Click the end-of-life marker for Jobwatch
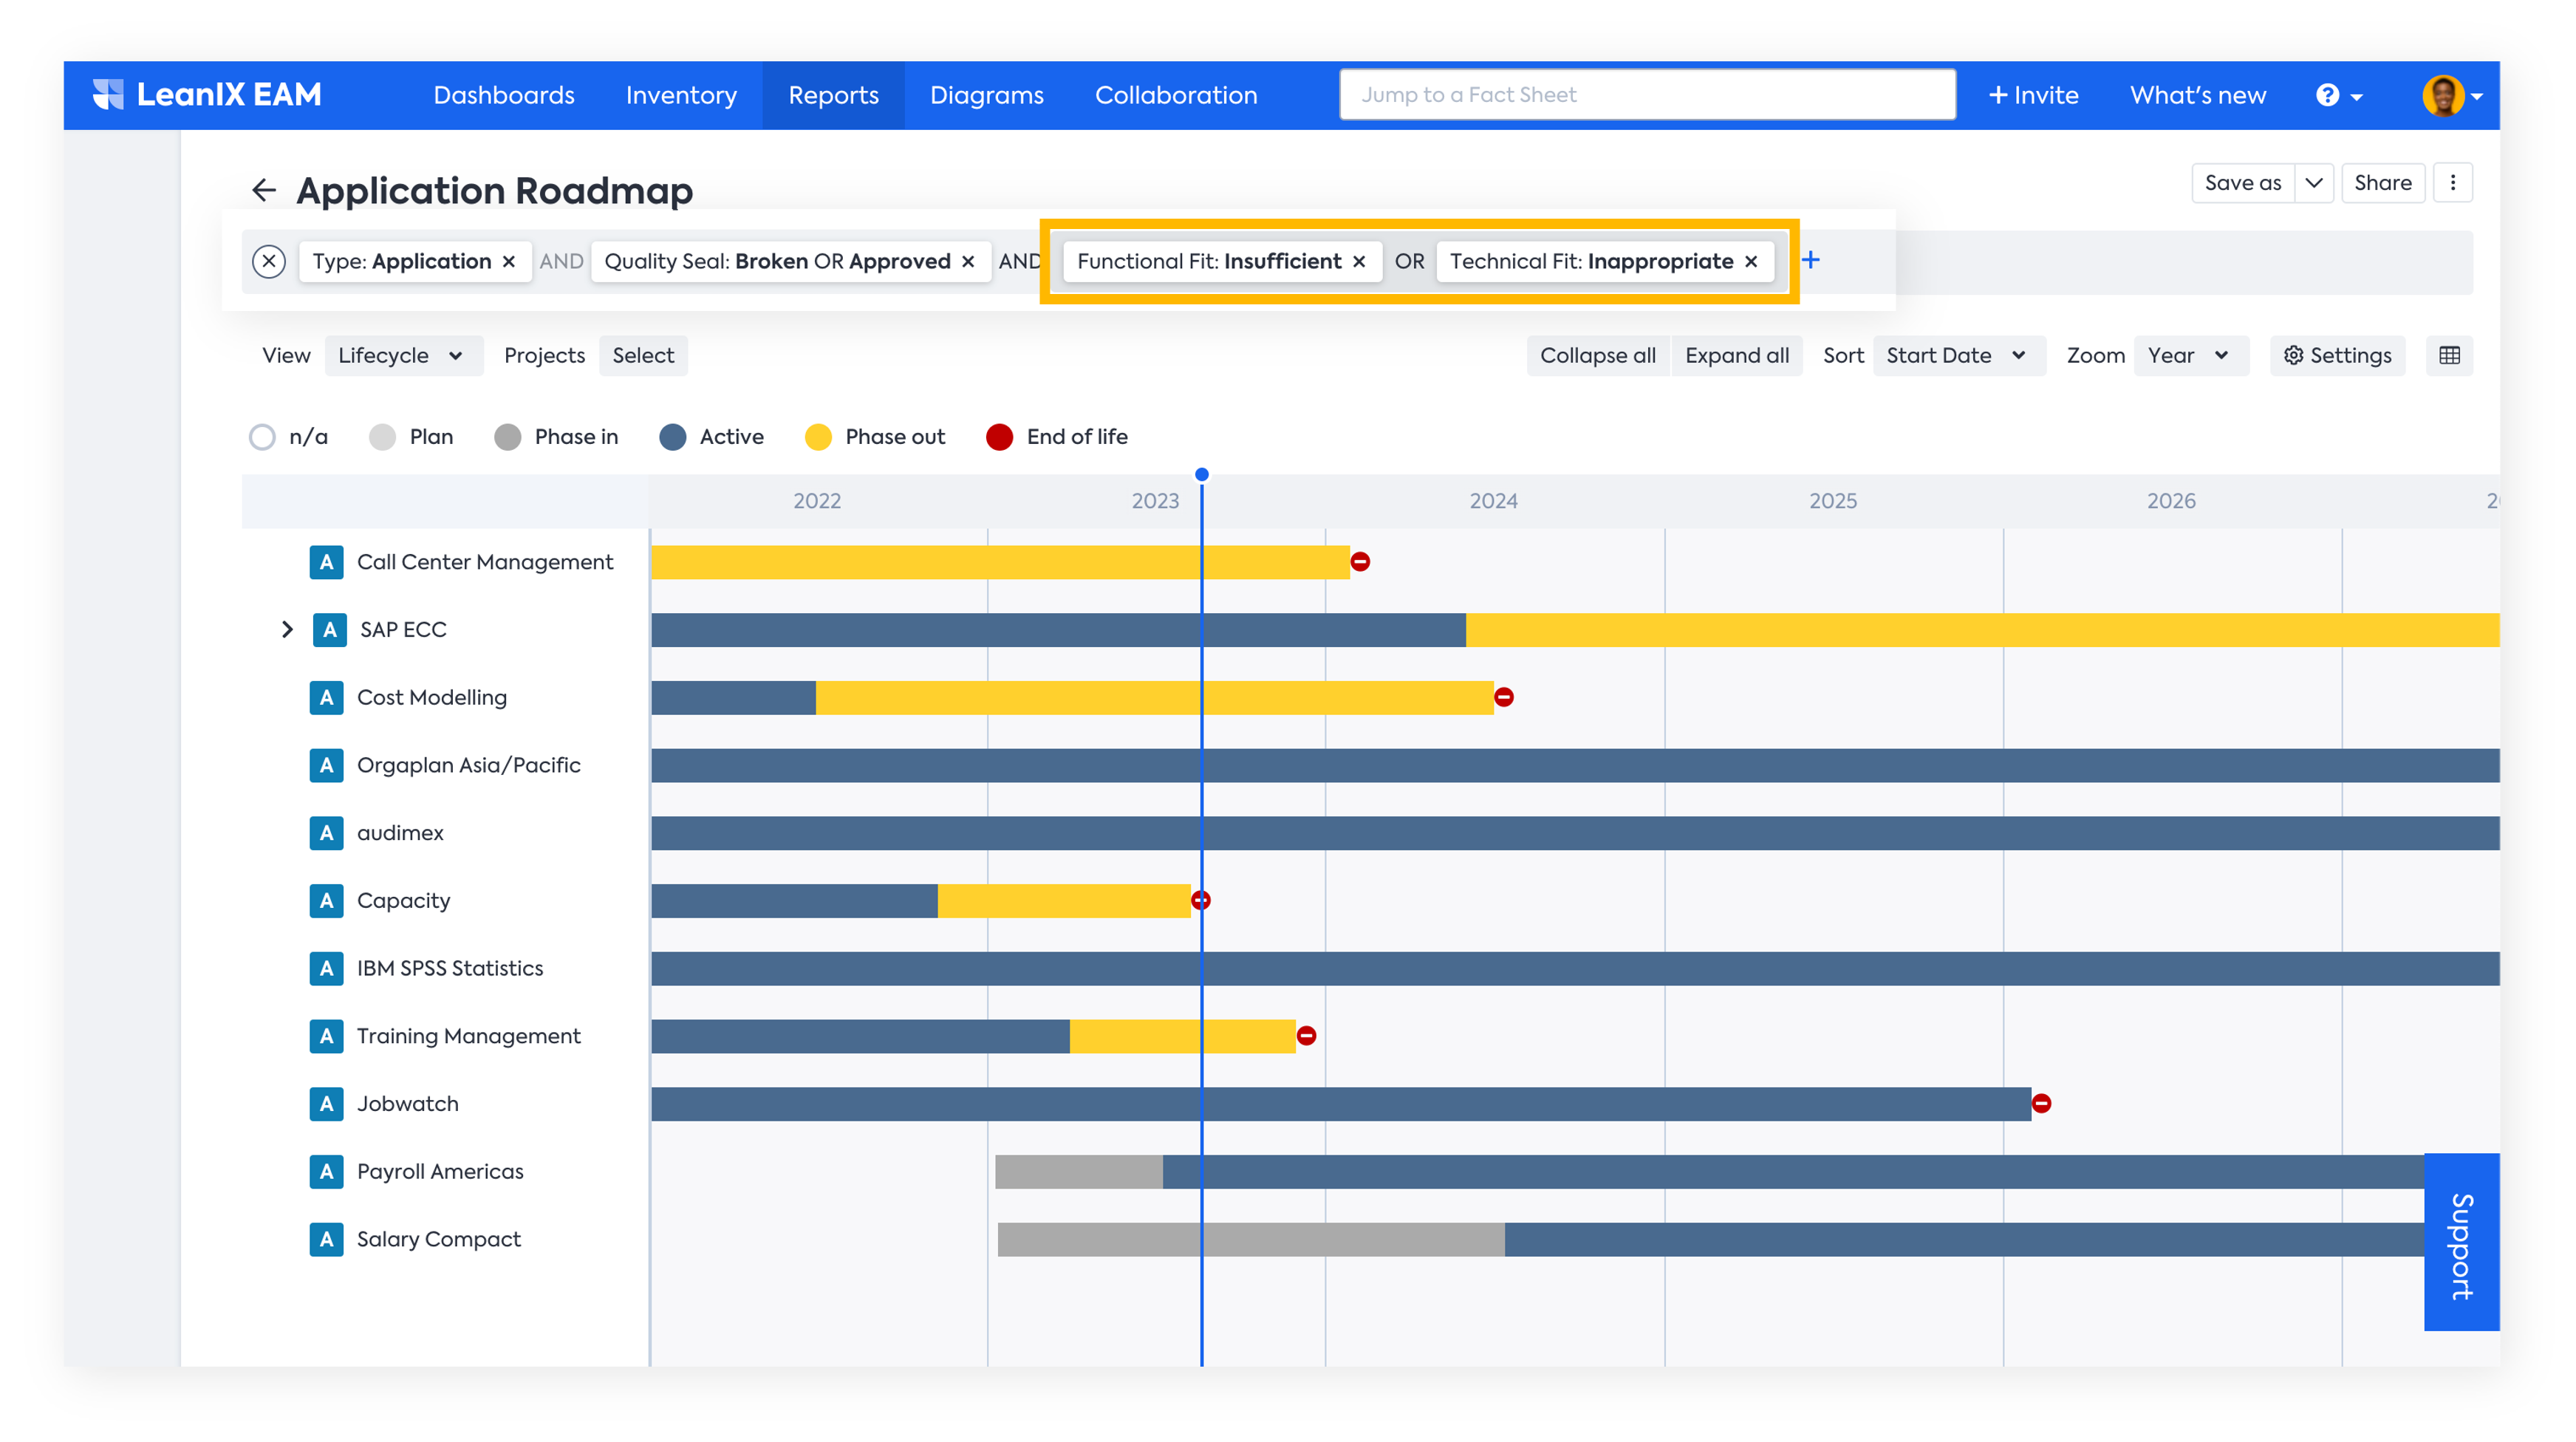This screenshot has height=1442, width=2576. coord(2041,1104)
